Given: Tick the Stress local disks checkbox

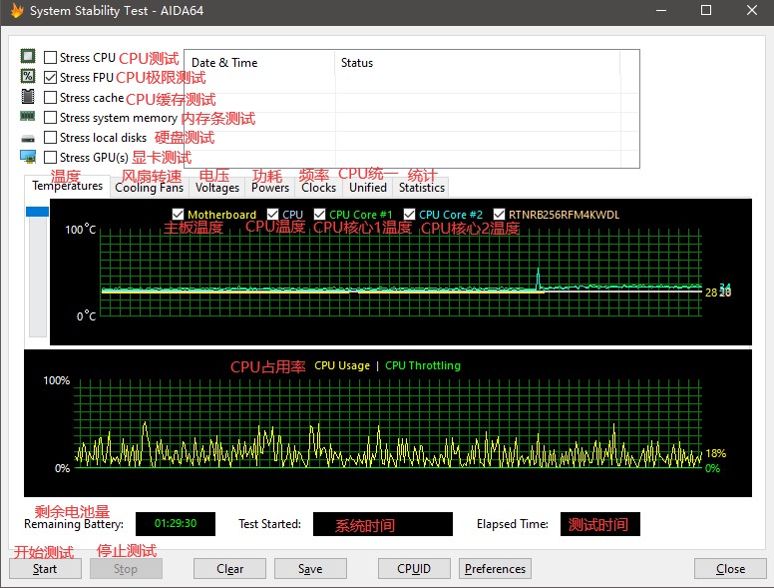Looking at the screenshot, I should (50, 138).
